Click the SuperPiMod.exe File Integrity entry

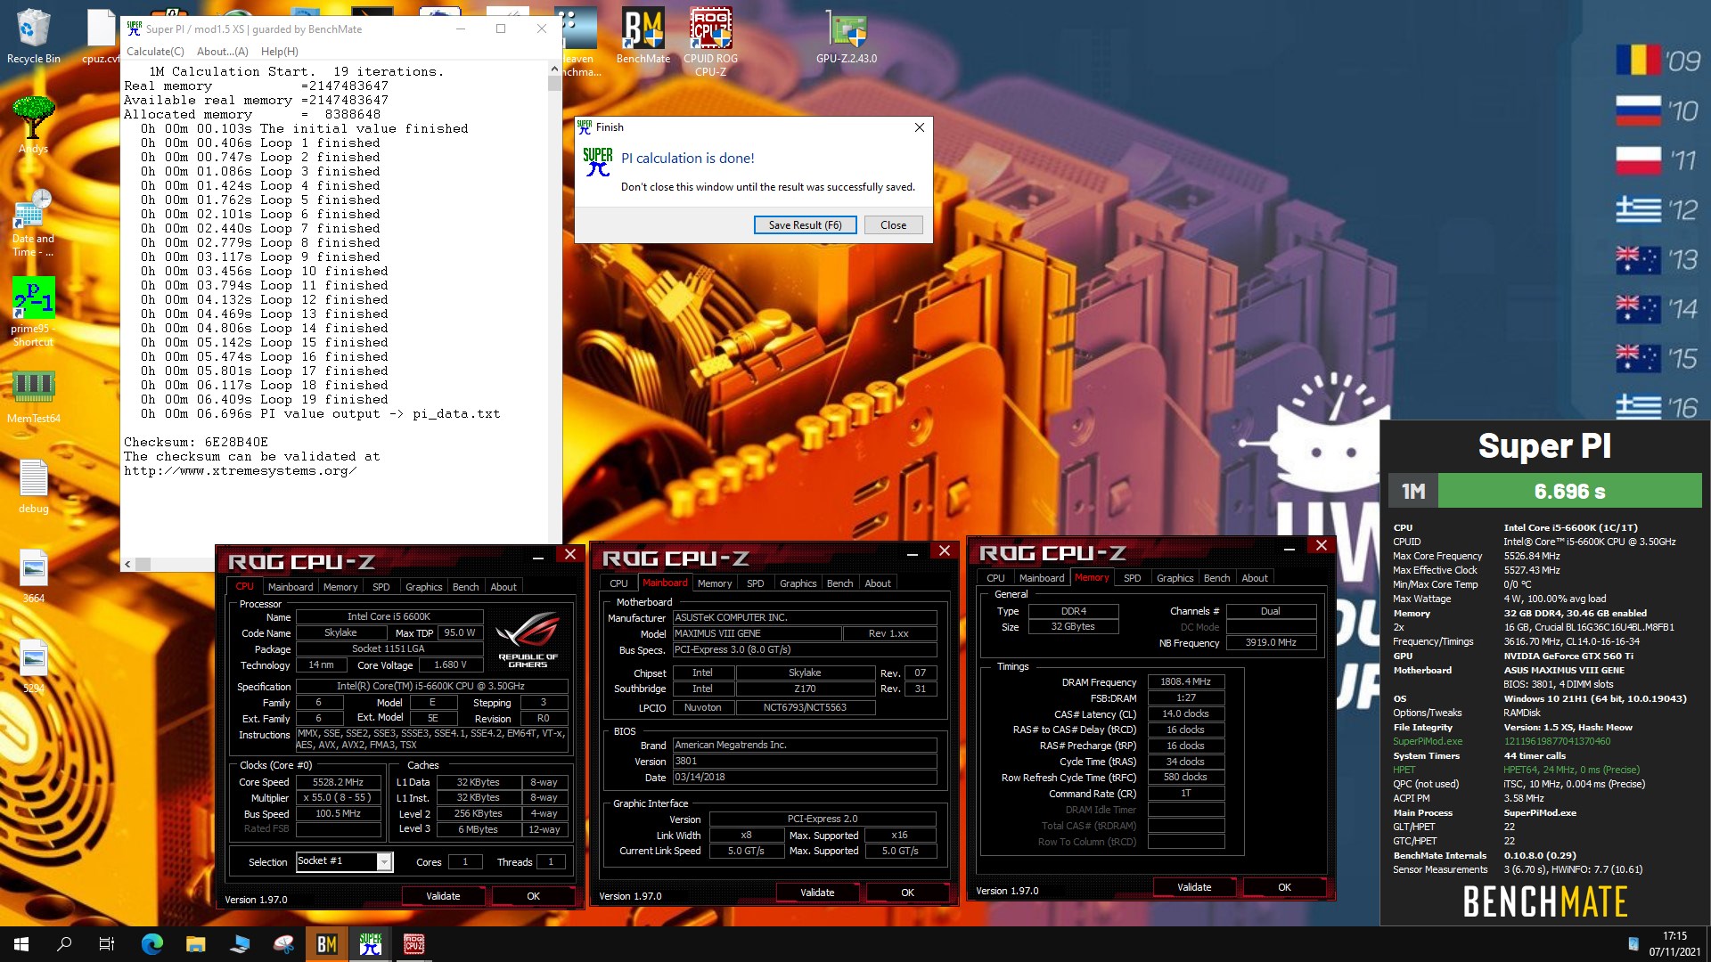tap(1428, 741)
